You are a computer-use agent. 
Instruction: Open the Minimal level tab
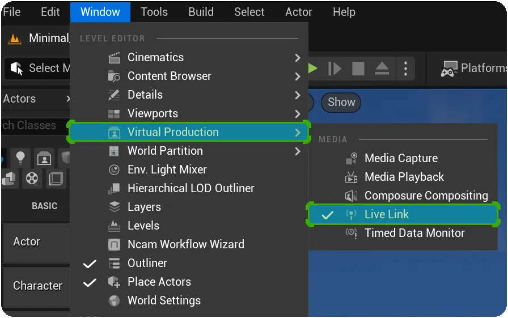pyautogui.click(x=38, y=39)
